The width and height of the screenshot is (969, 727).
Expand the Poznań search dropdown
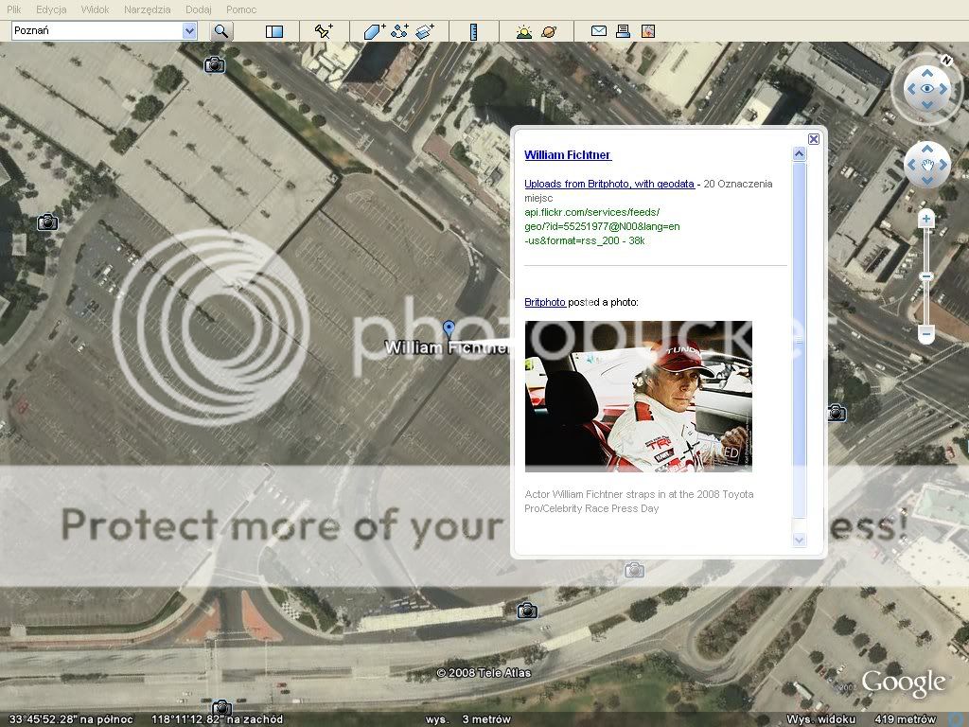click(x=189, y=31)
